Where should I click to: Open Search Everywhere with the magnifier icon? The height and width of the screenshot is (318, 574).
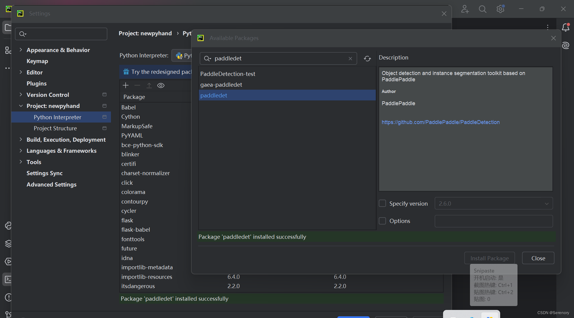482,9
